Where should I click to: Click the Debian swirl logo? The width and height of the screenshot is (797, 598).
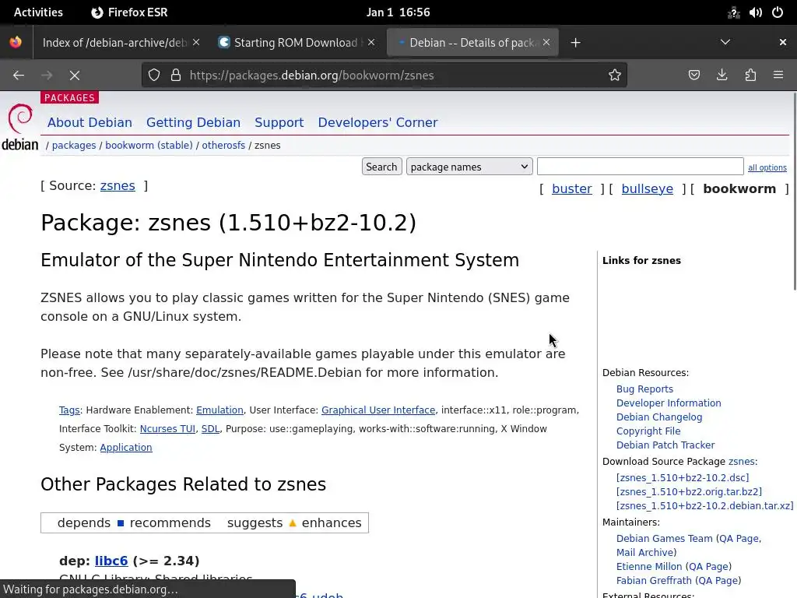[x=20, y=127]
